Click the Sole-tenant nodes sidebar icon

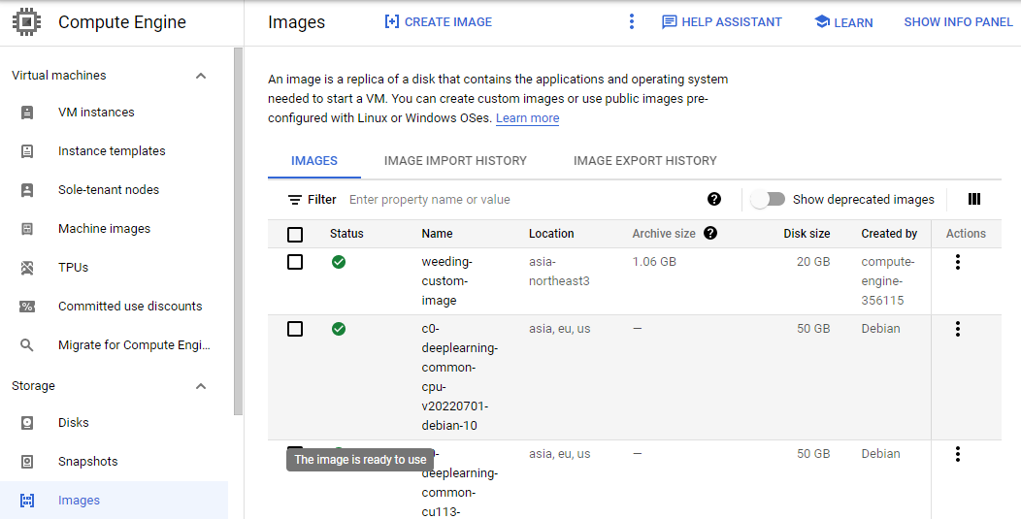pyautogui.click(x=27, y=190)
